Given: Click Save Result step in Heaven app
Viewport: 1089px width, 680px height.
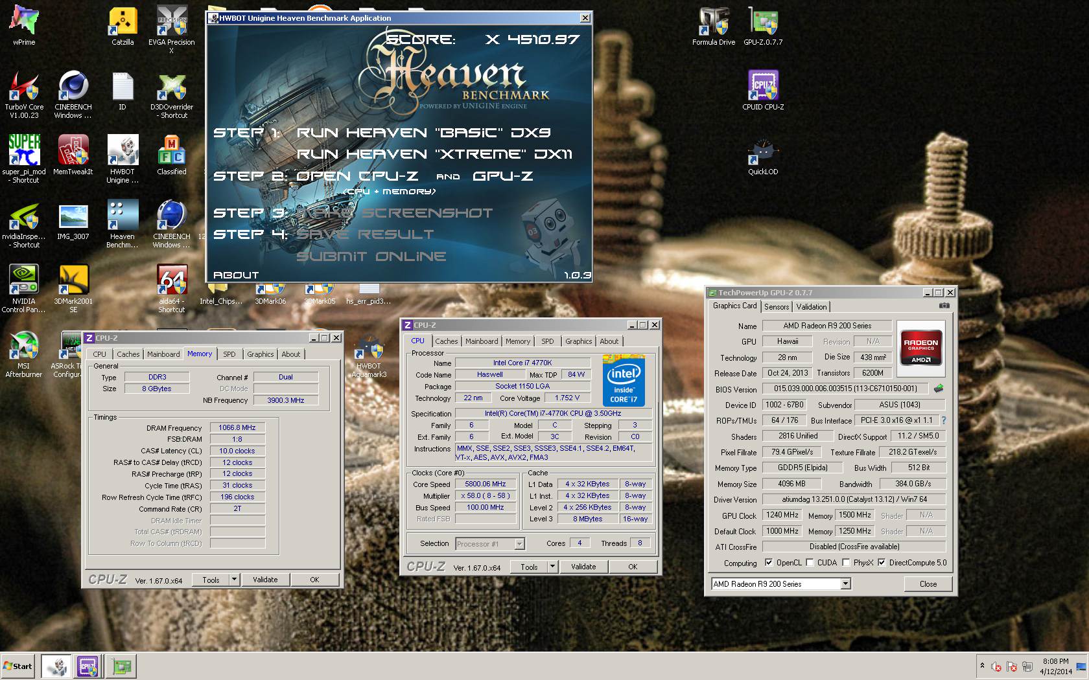Looking at the screenshot, I should [x=364, y=234].
